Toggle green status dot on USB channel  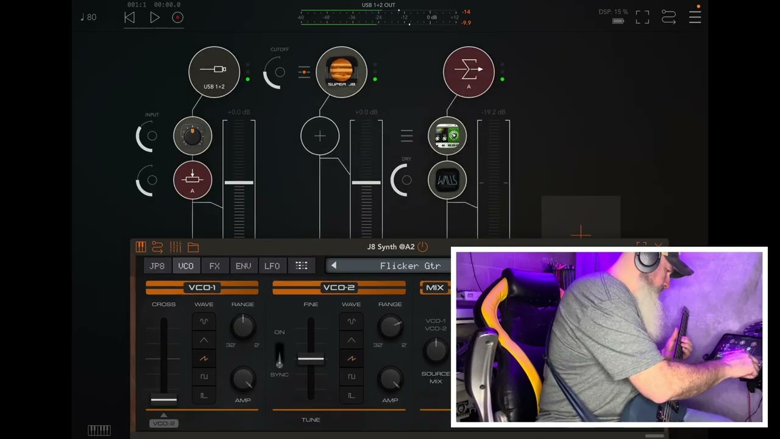(247, 79)
